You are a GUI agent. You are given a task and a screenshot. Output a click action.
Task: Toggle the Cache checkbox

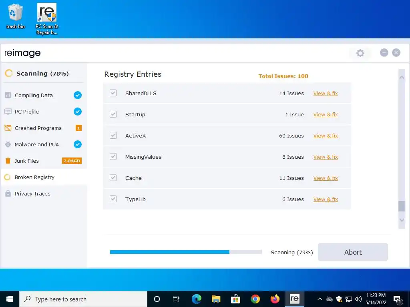[x=113, y=178]
